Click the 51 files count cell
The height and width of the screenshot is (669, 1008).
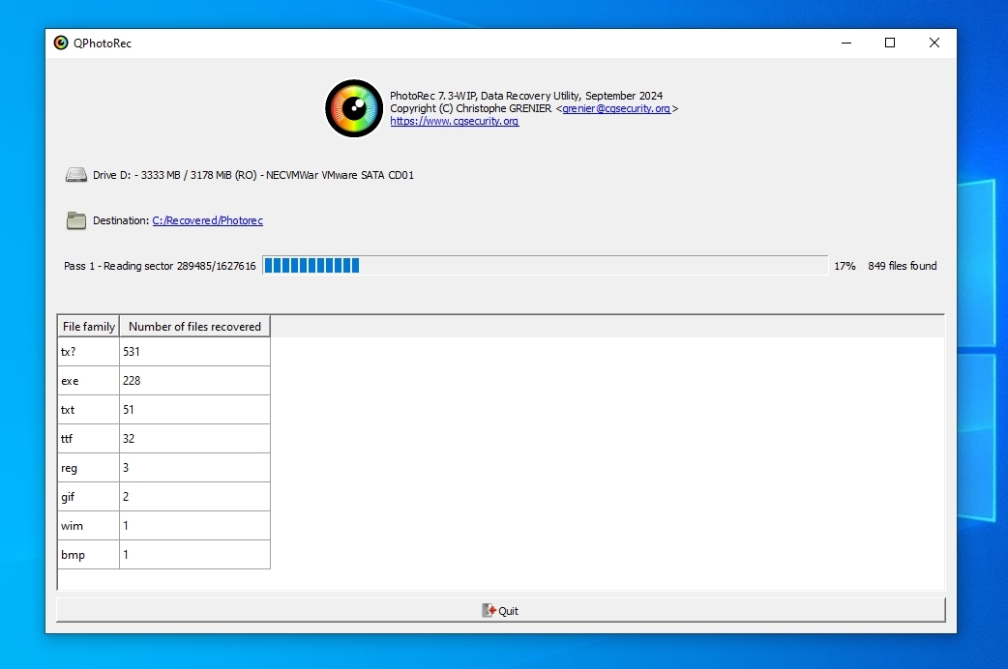(x=194, y=409)
